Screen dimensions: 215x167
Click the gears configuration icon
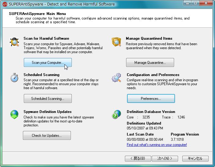pyautogui.click(x=117, y=78)
